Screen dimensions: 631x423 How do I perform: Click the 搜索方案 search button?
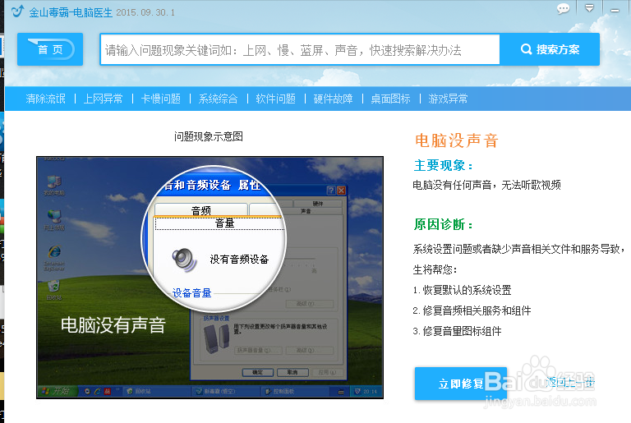click(550, 49)
